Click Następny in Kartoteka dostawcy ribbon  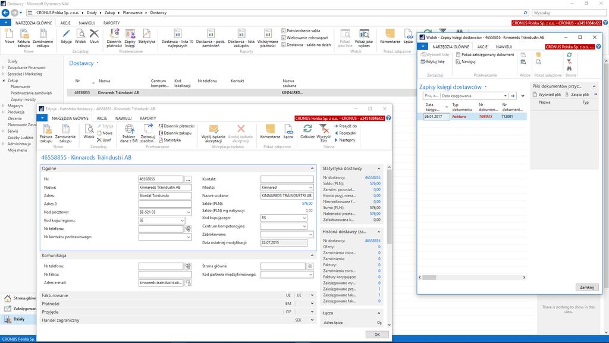coord(344,140)
